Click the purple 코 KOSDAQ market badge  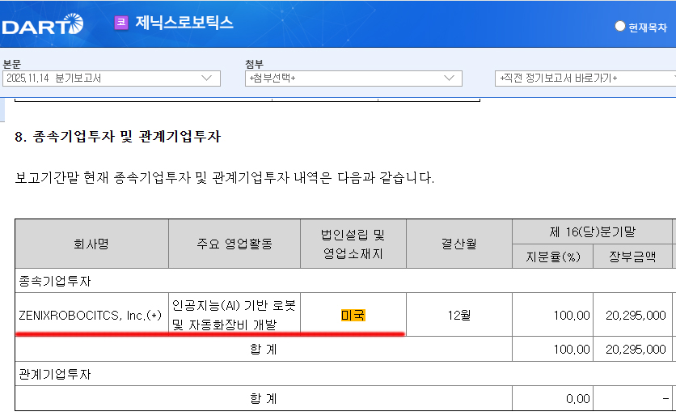[121, 22]
